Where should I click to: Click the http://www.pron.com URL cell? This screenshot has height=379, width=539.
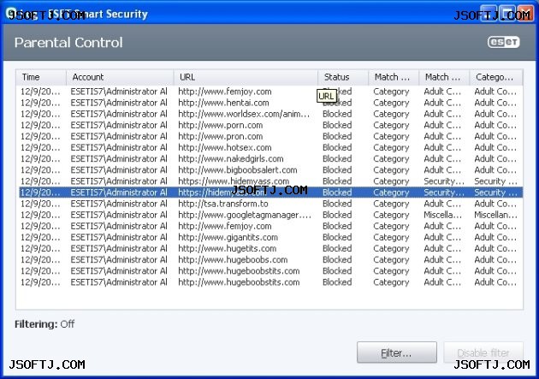[x=221, y=136]
